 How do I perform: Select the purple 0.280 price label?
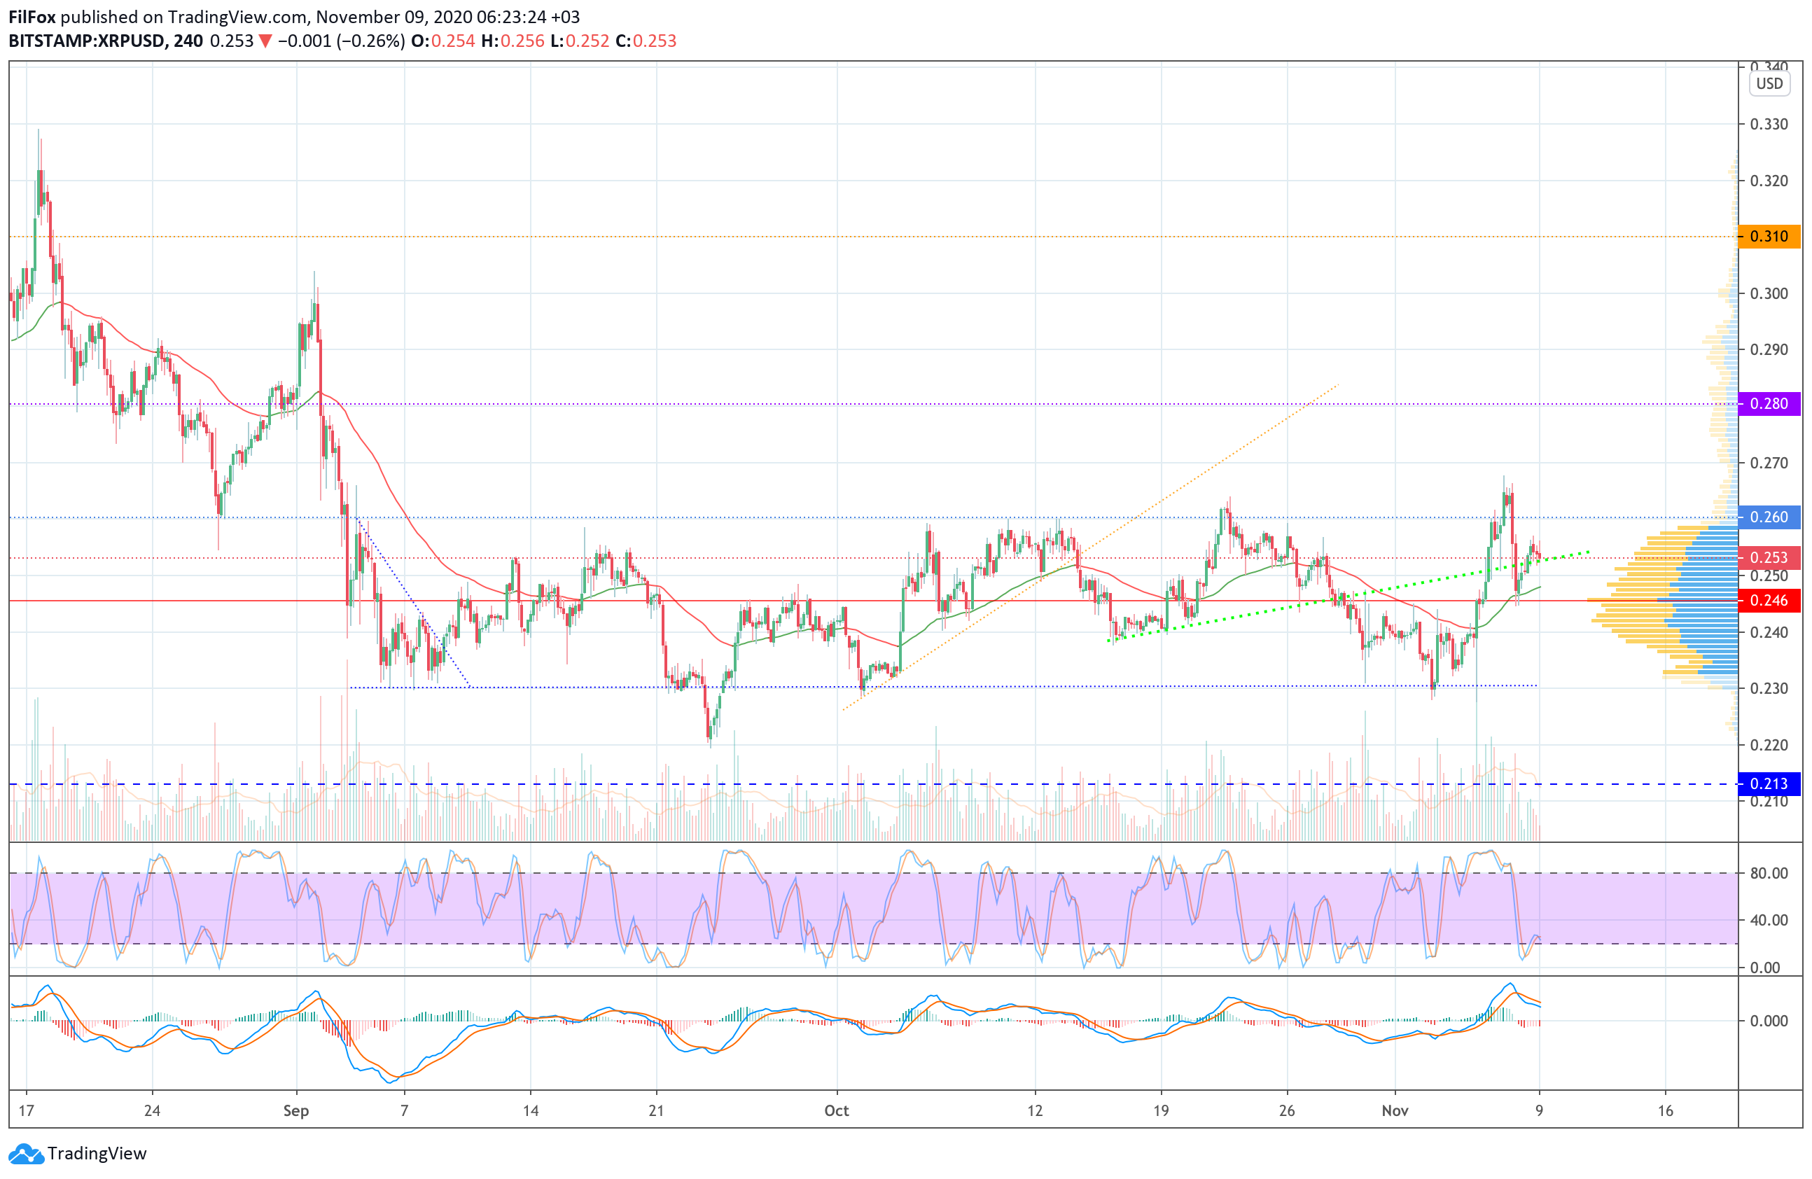coord(1769,404)
